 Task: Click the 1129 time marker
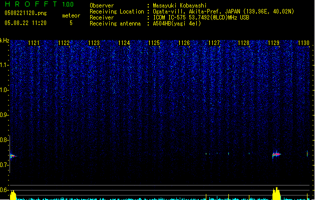273,42
